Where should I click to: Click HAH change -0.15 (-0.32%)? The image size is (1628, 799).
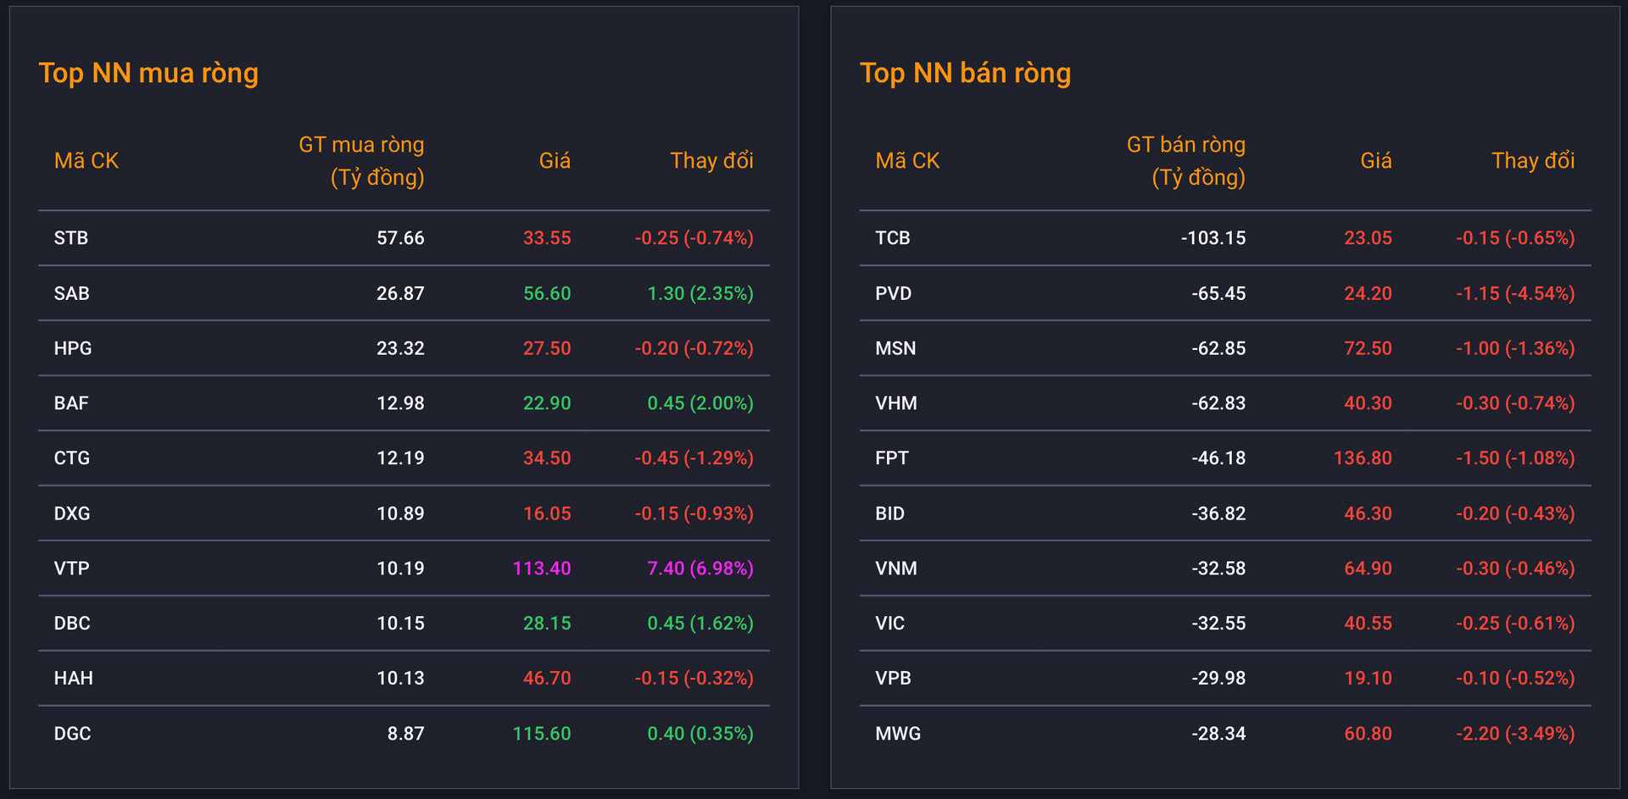(x=694, y=679)
